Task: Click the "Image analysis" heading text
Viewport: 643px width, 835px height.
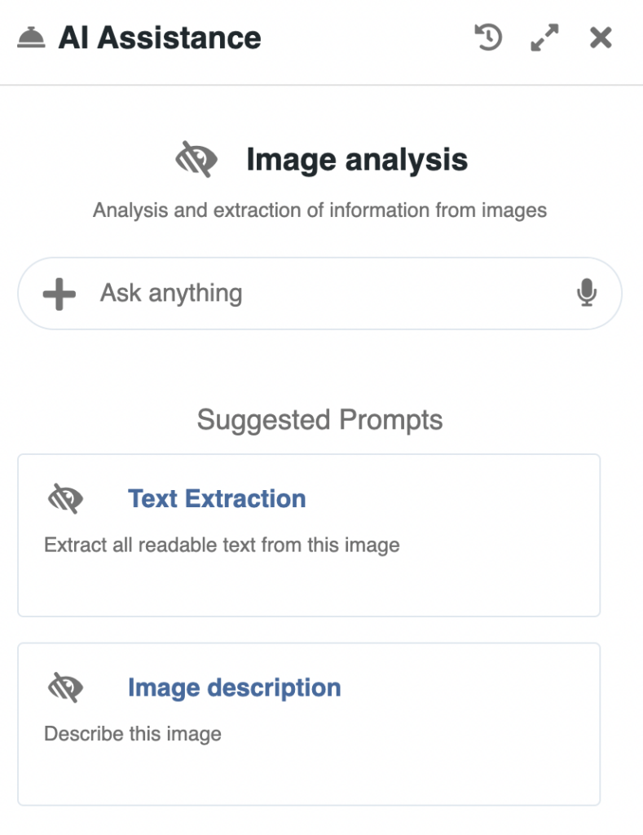Action: pos(357,160)
